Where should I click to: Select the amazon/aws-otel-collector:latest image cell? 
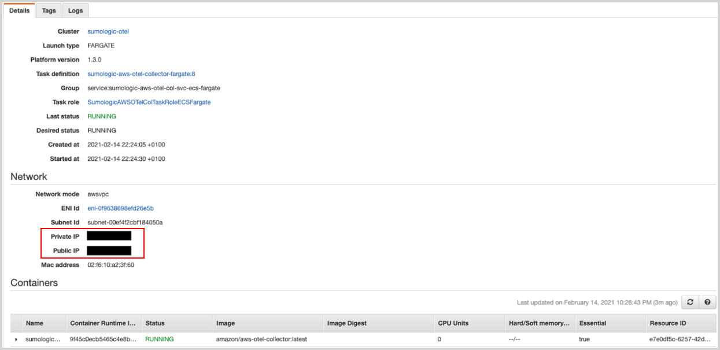pyautogui.click(x=261, y=339)
